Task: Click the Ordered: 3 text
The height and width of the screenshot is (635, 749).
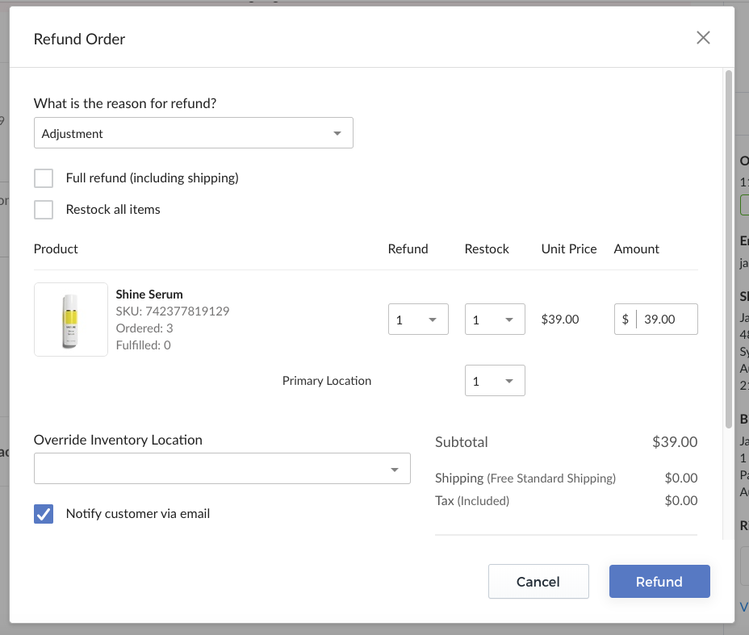Action: [x=144, y=328]
